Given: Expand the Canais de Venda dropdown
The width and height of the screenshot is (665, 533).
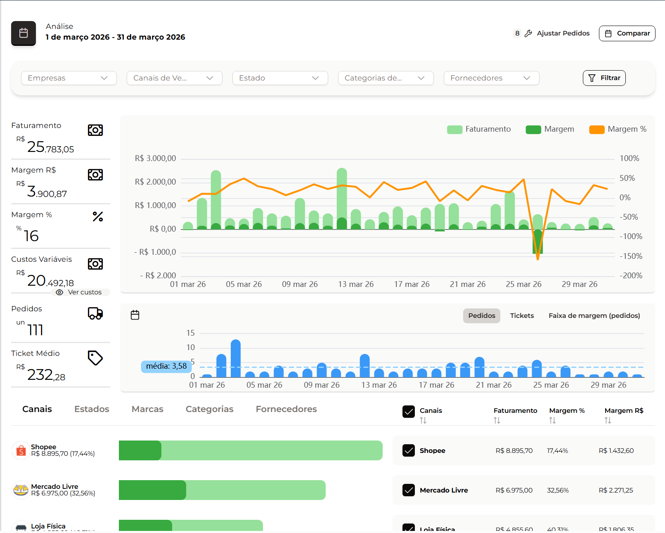Looking at the screenshot, I should 175,78.
